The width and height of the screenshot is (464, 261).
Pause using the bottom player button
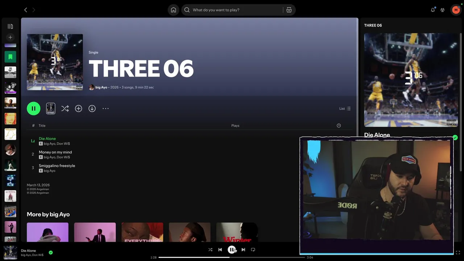pos(232,250)
